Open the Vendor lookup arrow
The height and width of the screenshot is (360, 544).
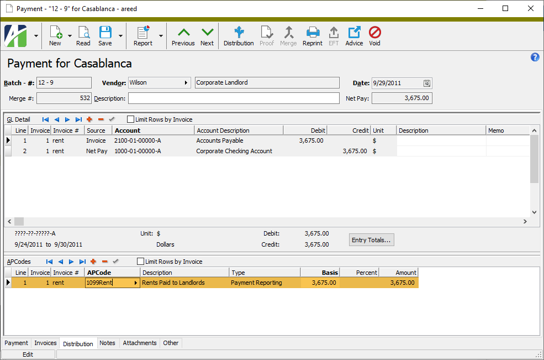point(186,83)
